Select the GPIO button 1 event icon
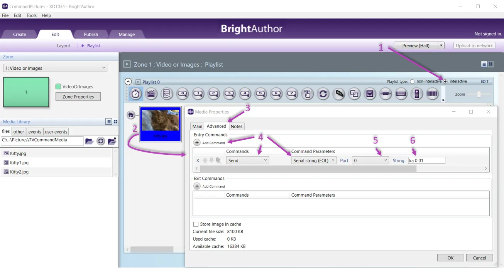This screenshot has height=276, width=504. [x=198, y=94]
